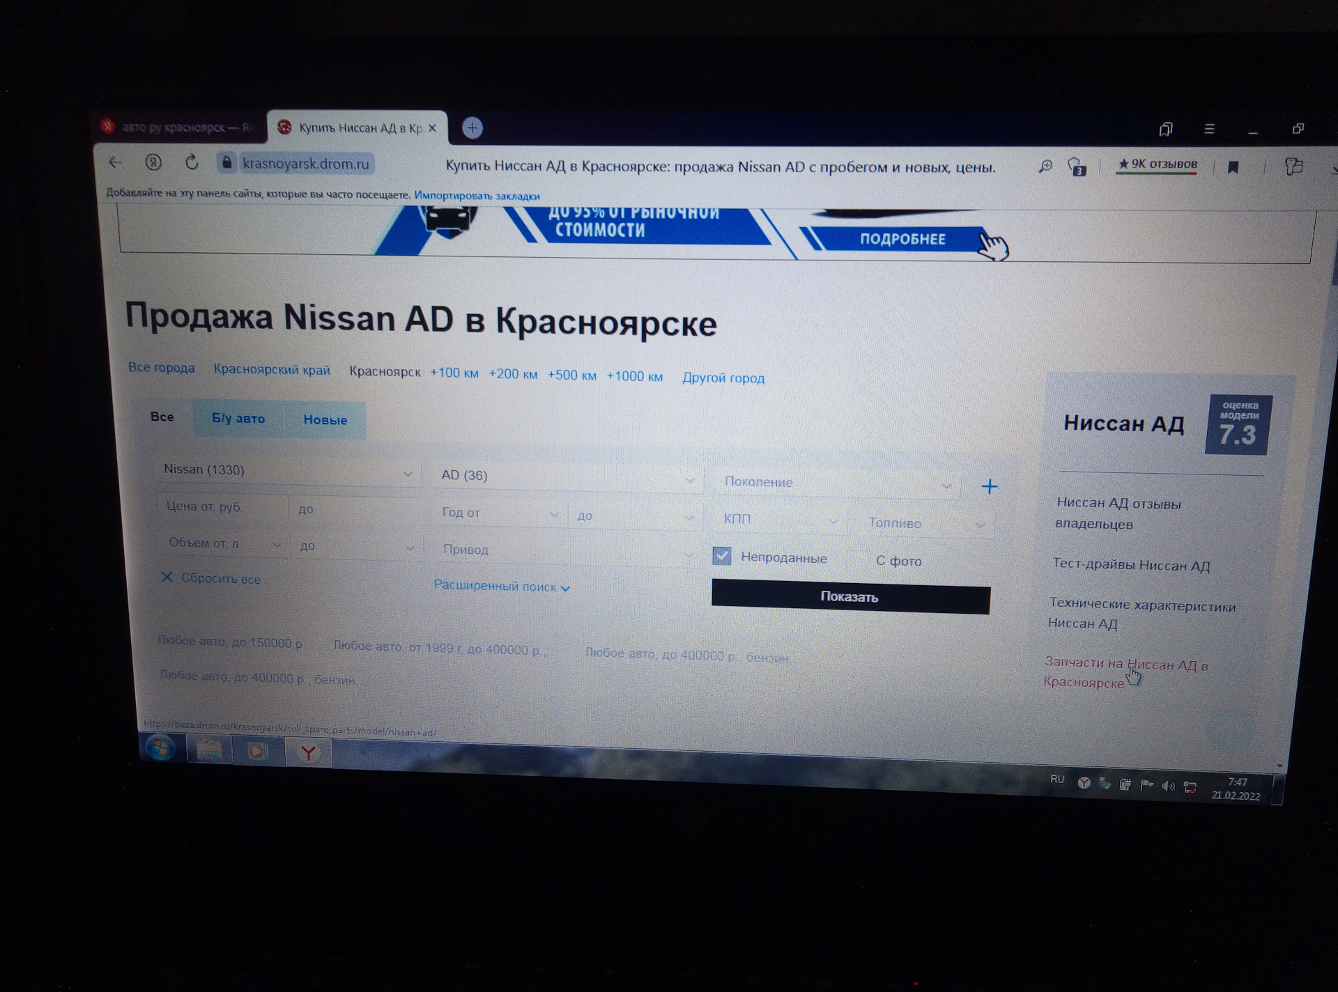Image resolution: width=1338 pixels, height=992 pixels.
Task: Open Импортировать закладки link
Action: pos(477,196)
